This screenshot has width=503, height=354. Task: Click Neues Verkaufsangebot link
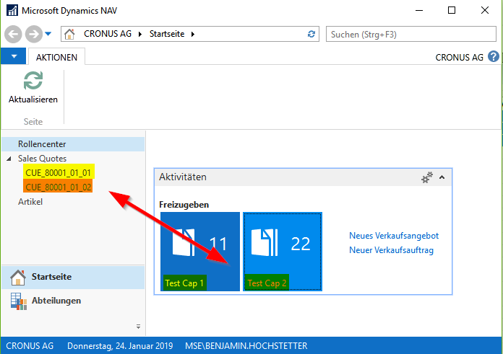tap(394, 236)
